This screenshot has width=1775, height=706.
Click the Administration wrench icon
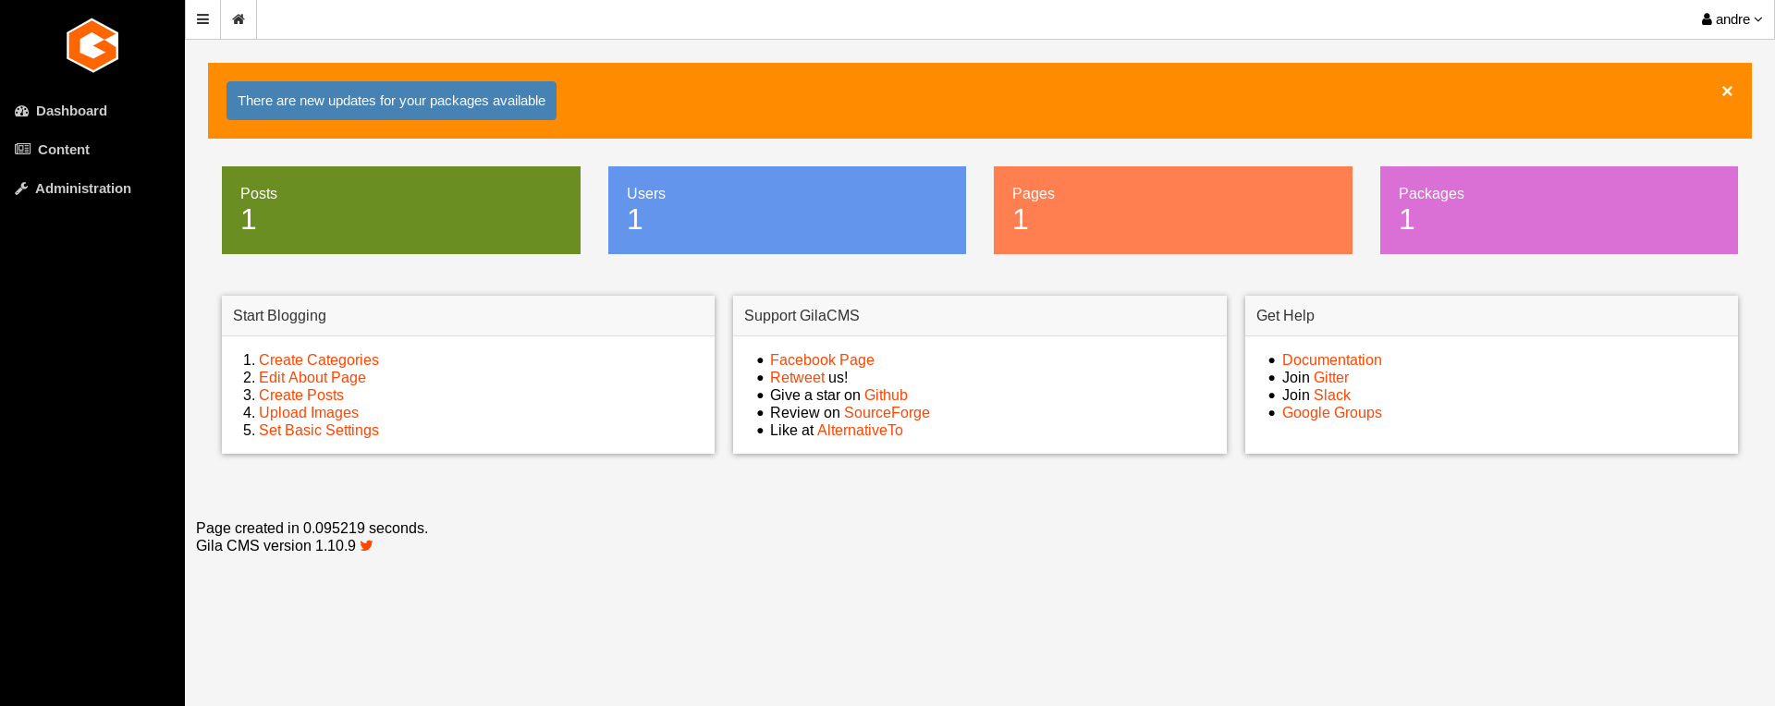tap(22, 189)
